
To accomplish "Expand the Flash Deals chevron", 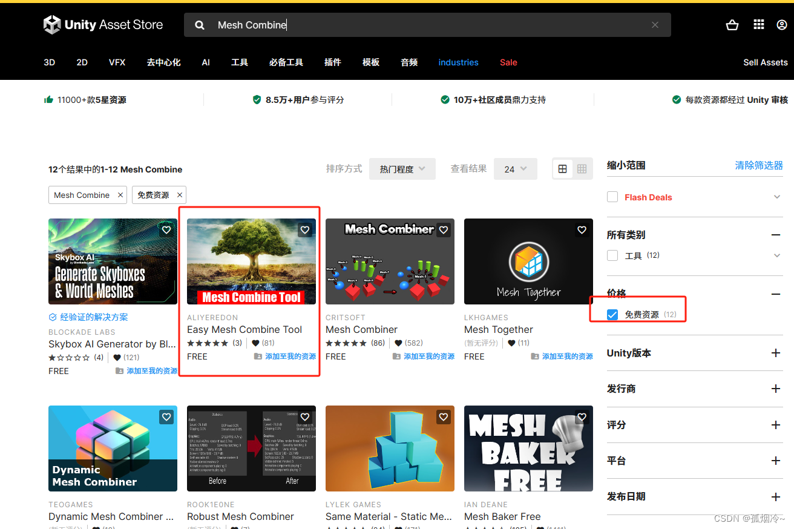I will coord(777,197).
